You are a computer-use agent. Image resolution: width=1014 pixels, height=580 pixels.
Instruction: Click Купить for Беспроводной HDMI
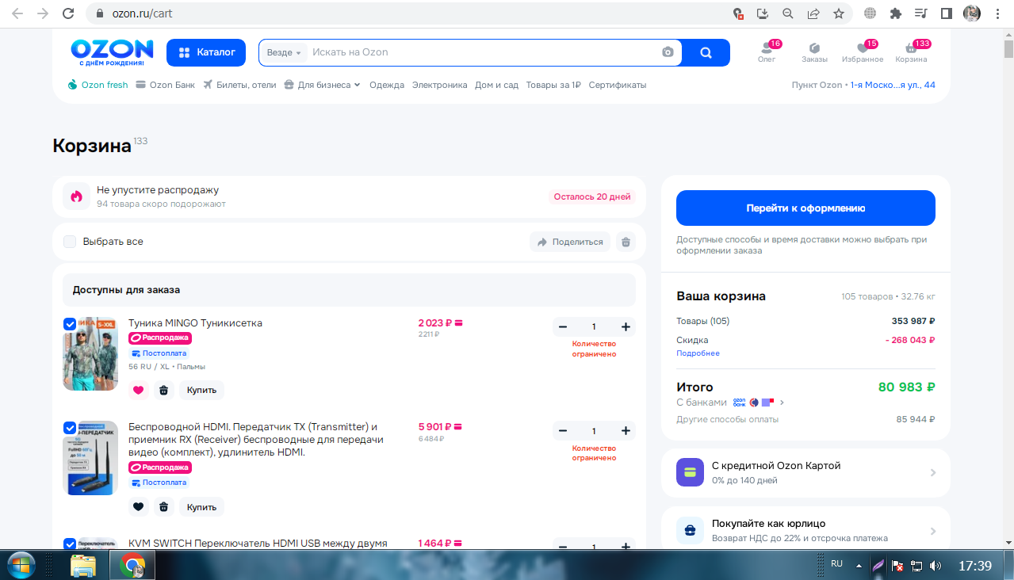click(202, 507)
